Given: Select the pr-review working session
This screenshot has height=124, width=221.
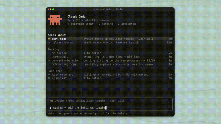Looking at the screenshot, I should tap(110, 53).
